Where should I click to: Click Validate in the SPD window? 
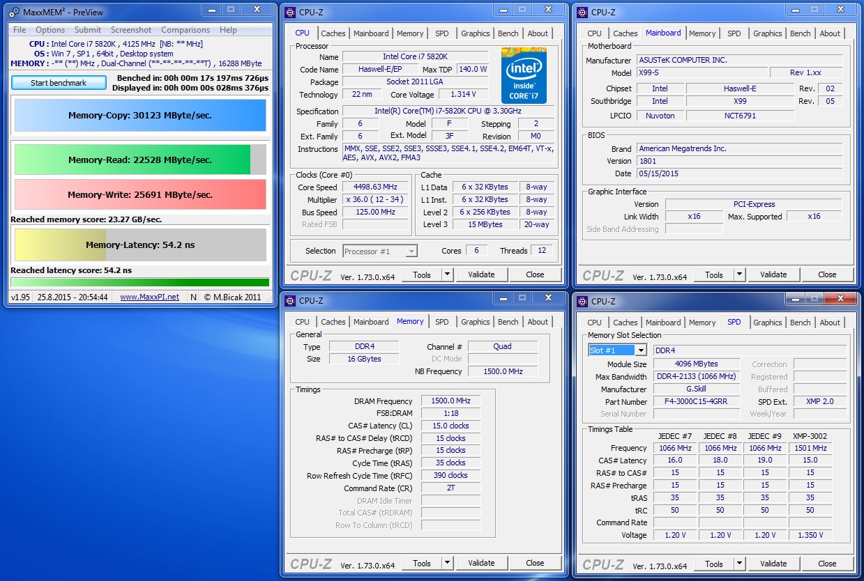click(773, 564)
